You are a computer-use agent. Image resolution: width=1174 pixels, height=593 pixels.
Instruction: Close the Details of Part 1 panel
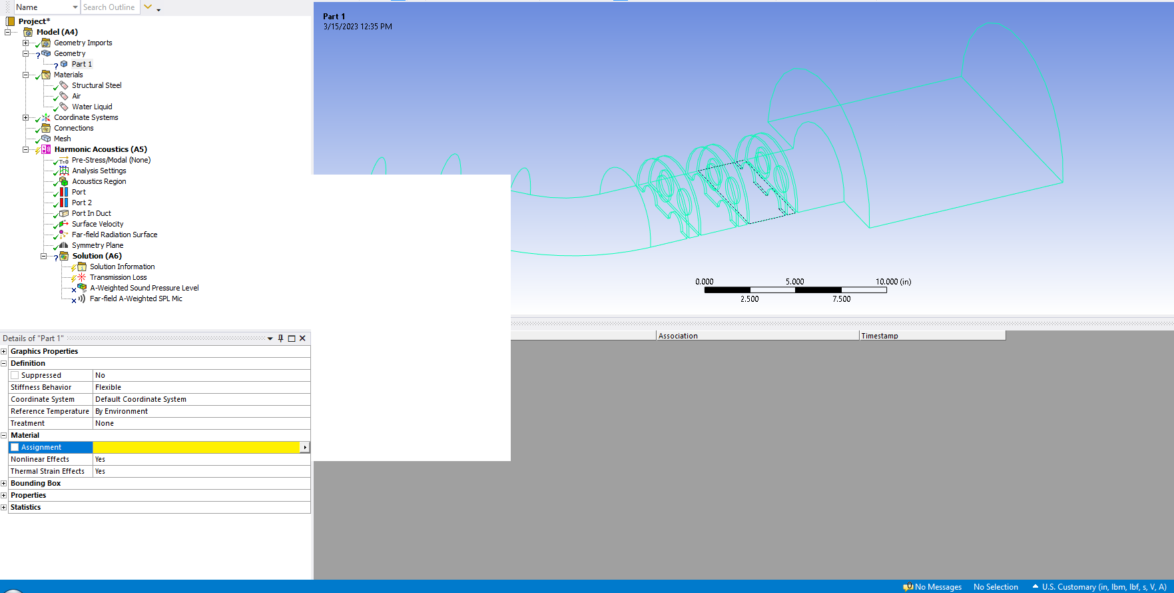point(302,338)
